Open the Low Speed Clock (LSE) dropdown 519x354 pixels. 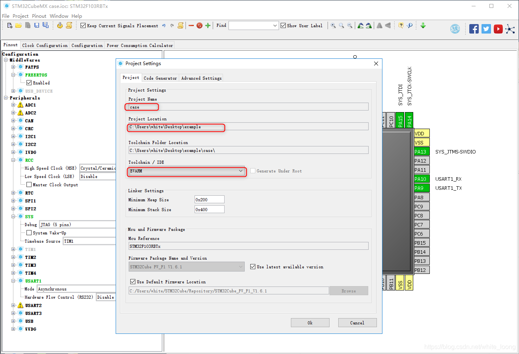(98, 176)
